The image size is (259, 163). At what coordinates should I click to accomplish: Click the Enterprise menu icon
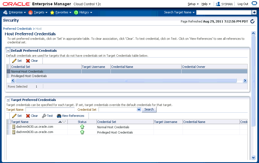tap(6, 13)
